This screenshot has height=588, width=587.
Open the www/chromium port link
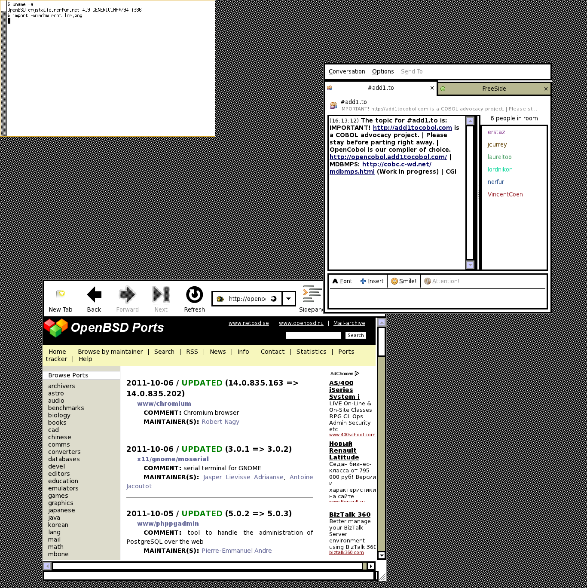[164, 404]
